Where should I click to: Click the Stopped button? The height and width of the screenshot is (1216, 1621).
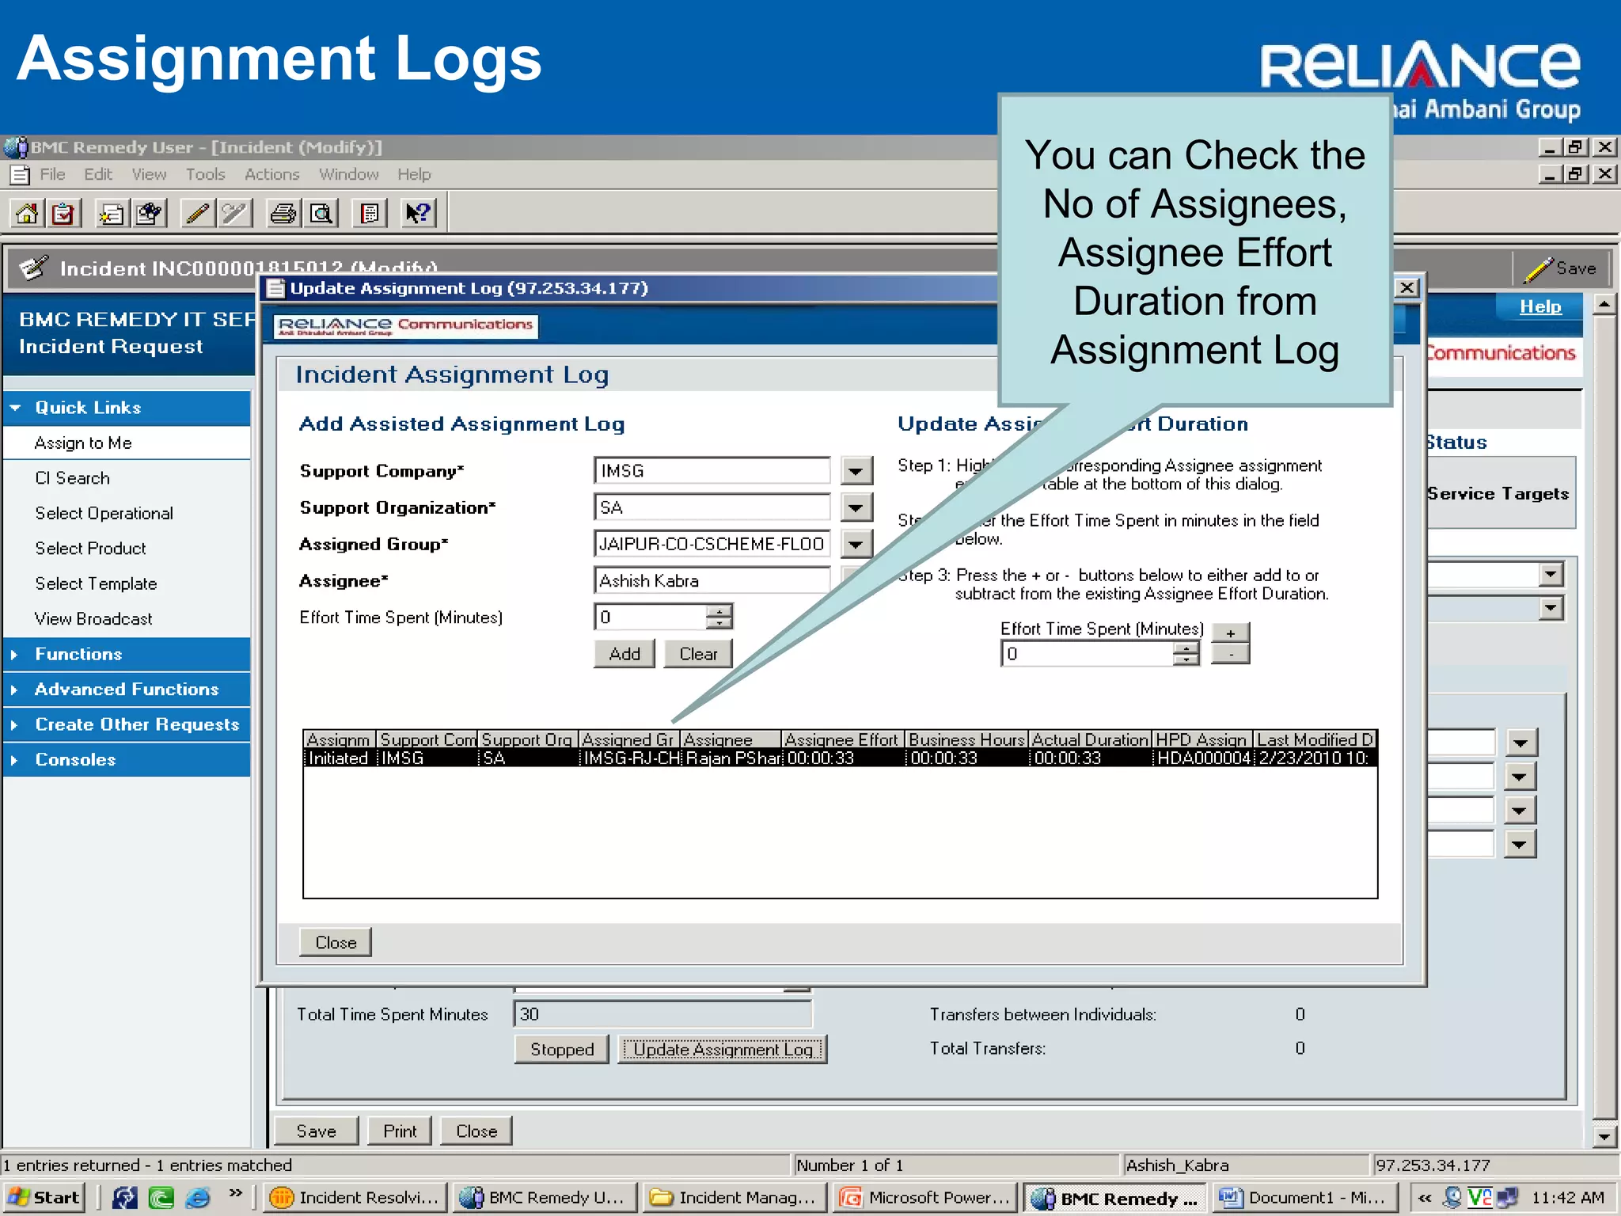(x=562, y=1049)
